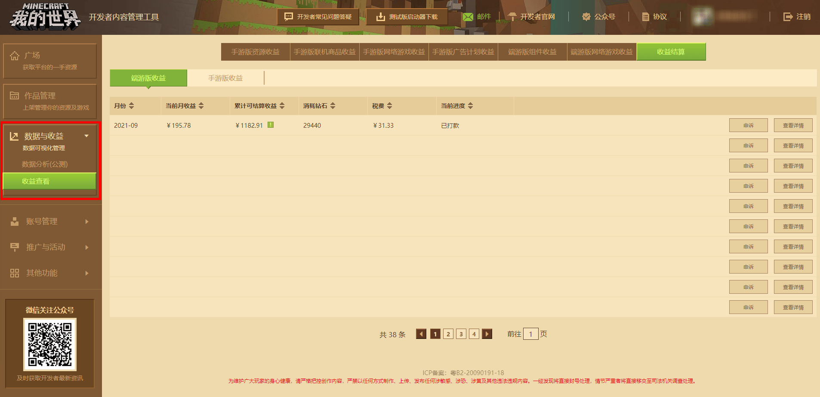Select page 3 in pagination
The image size is (820, 397).
pos(461,334)
